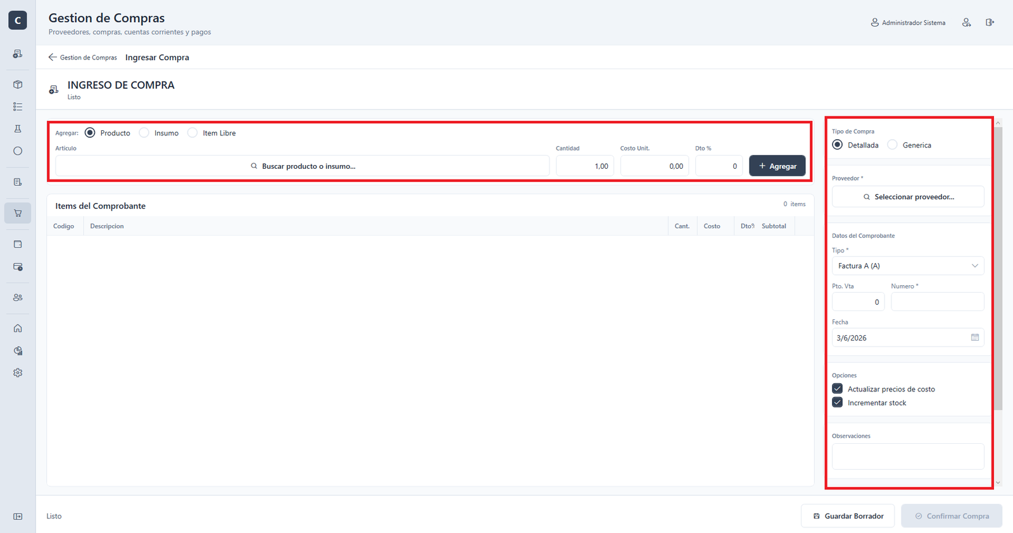
Task: Open the people group sidebar icon
Action: click(x=18, y=297)
